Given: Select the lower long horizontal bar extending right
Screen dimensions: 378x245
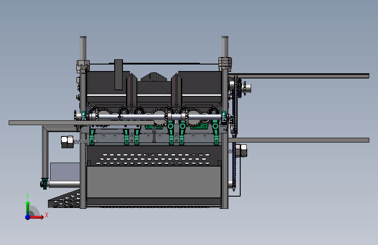Looking at the screenshot, I should coord(299,140).
